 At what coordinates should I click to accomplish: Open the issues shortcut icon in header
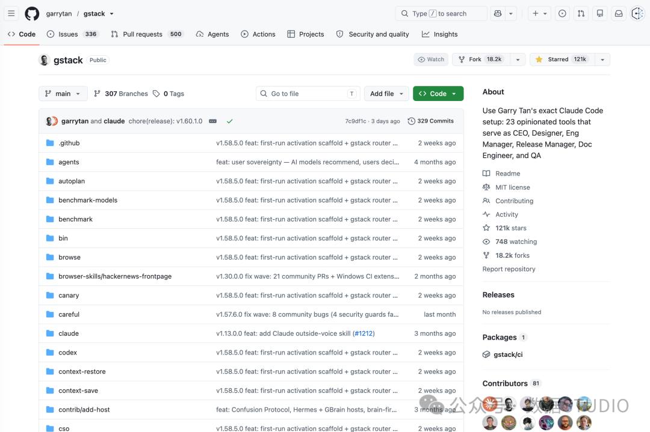click(562, 14)
